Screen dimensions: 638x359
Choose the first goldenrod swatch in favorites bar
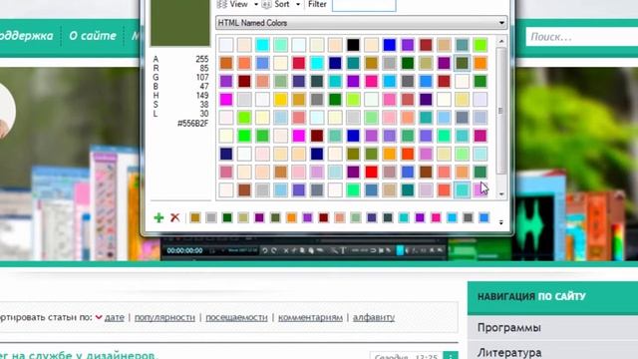pyautogui.click(x=195, y=217)
